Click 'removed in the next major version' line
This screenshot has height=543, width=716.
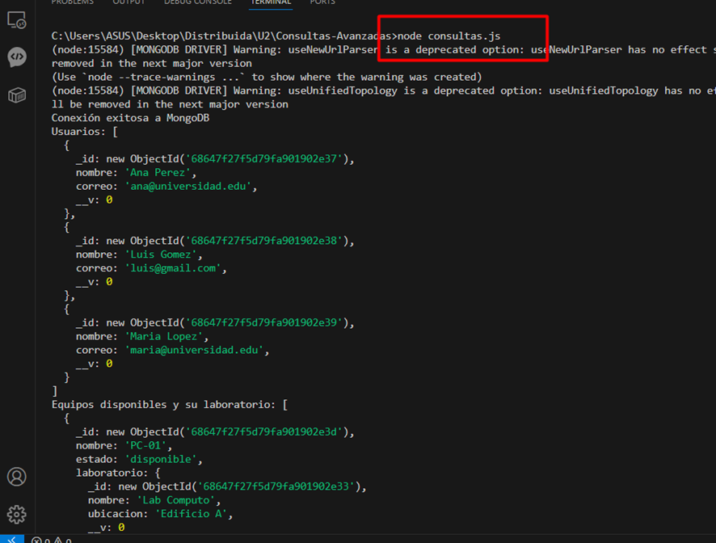pyautogui.click(x=152, y=64)
